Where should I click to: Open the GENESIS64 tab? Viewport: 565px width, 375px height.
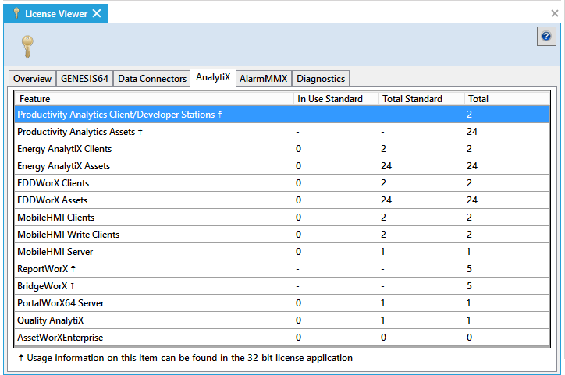click(x=85, y=79)
